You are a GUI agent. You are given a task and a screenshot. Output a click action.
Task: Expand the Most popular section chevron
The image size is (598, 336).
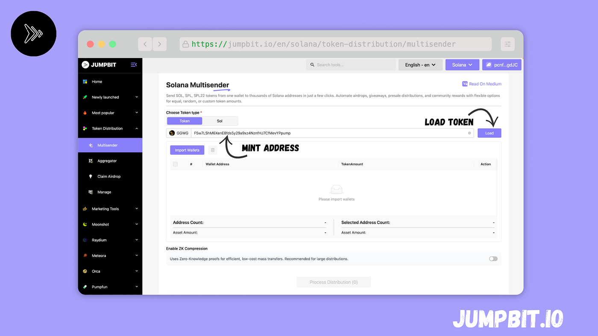pos(137,113)
